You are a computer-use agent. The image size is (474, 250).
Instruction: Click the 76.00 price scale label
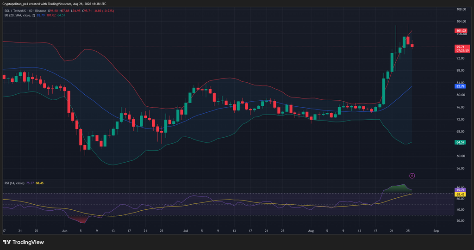(461, 107)
